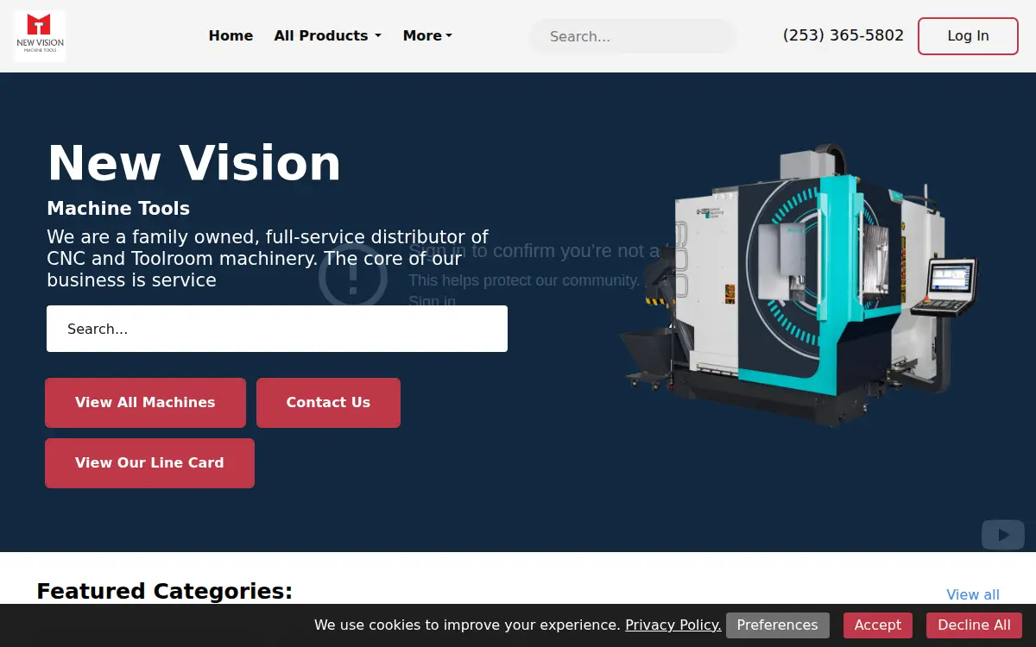
Task: Click the Log In button
Action: [968, 36]
